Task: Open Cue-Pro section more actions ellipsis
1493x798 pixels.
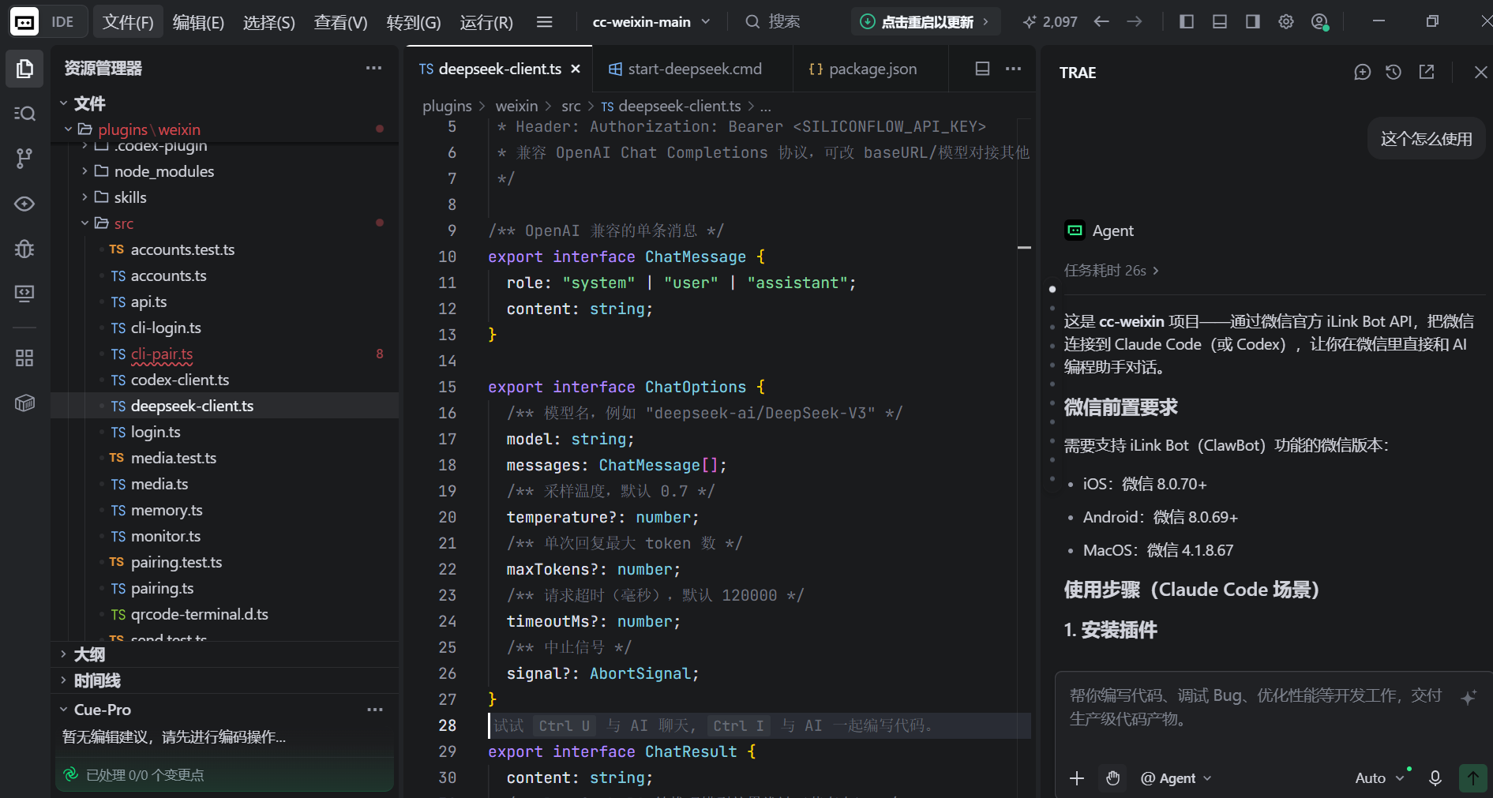Action: coord(375,710)
